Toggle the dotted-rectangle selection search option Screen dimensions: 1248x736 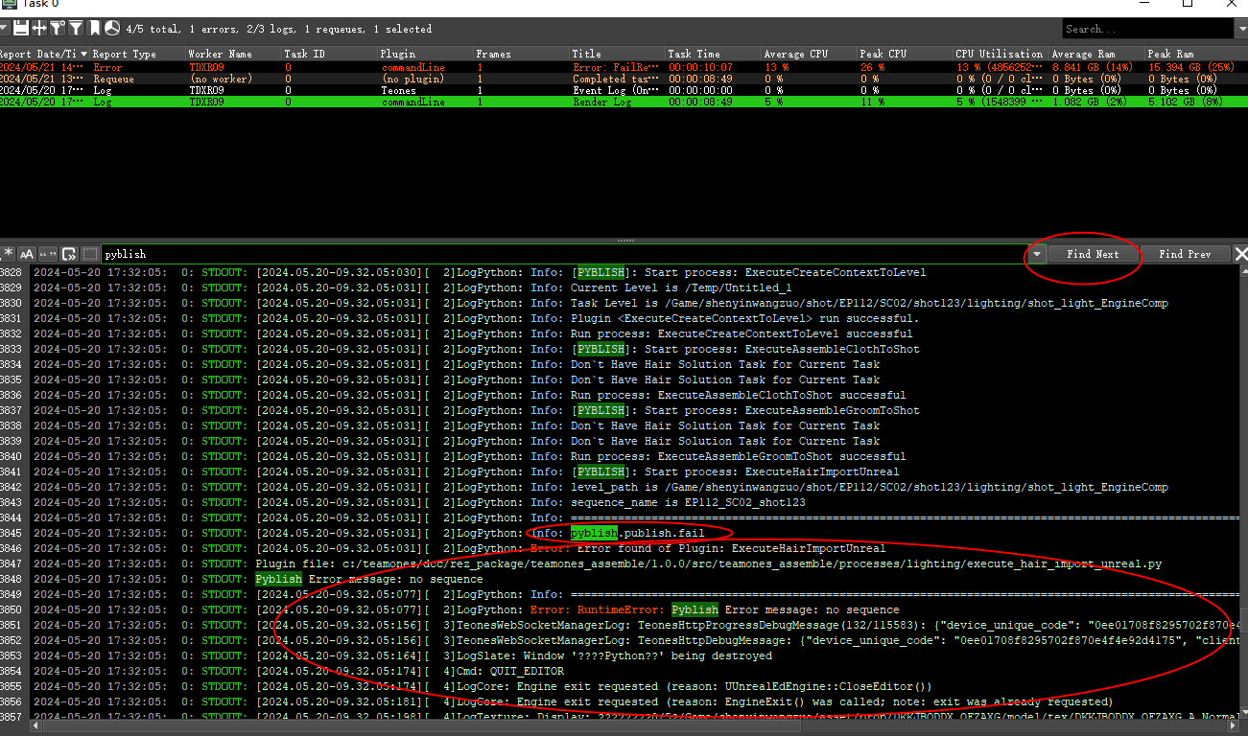[x=90, y=254]
